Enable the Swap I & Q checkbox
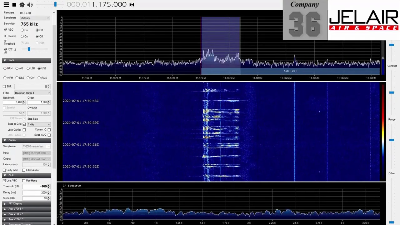 point(49,135)
